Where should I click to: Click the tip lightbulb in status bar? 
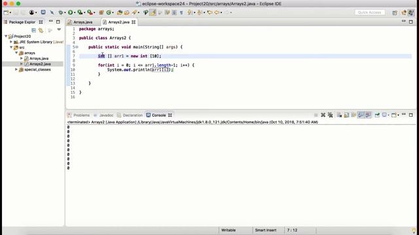pyautogui.click(x=414, y=230)
